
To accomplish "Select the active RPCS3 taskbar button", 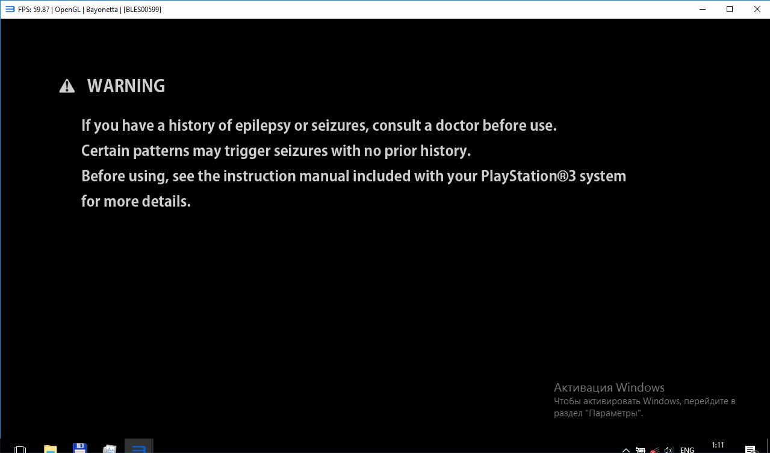I will pos(139,448).
